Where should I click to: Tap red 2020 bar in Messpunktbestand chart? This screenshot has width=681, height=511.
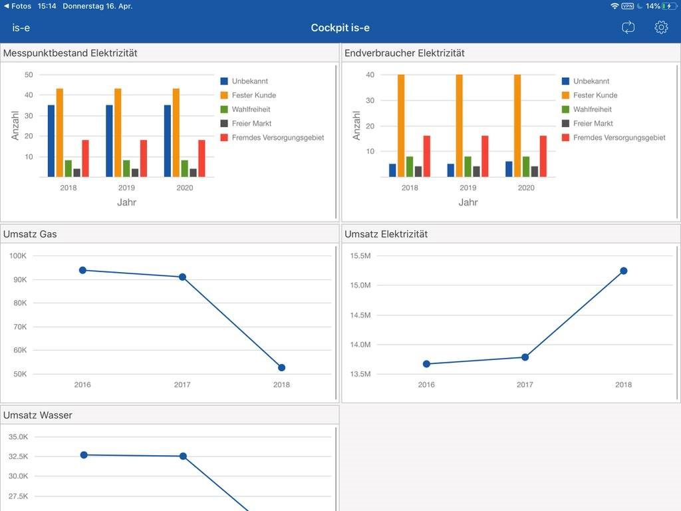202,158
